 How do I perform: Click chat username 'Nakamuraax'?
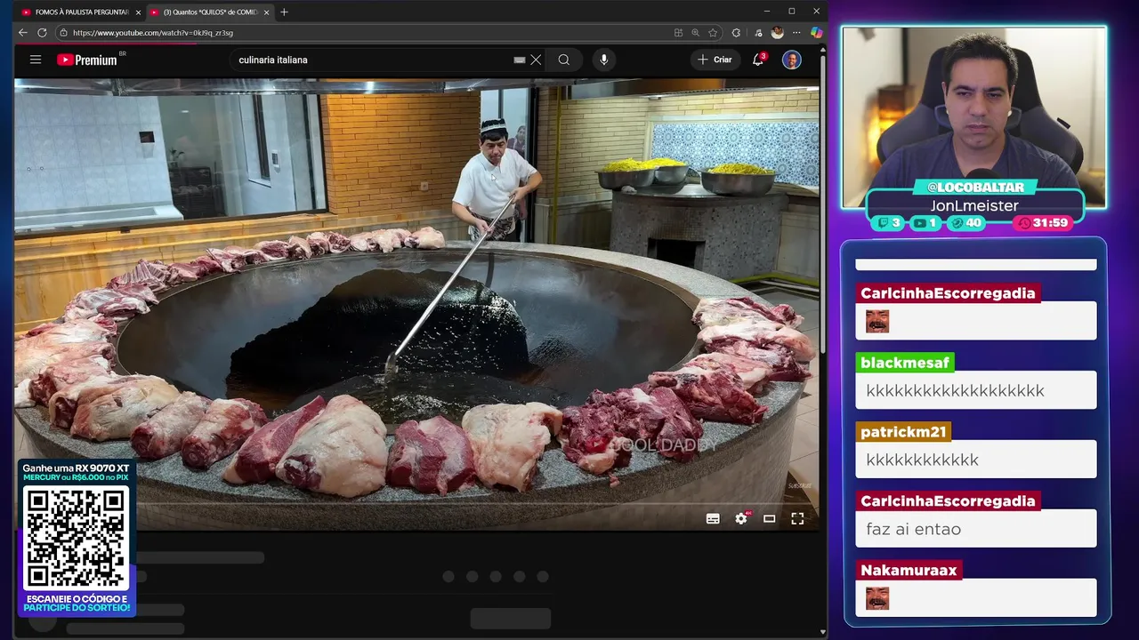point(909,571)
